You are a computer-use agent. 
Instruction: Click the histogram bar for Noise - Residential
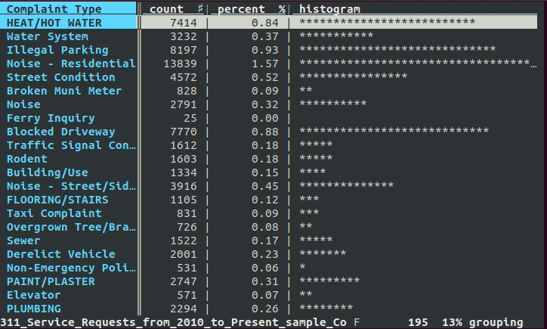pyautogui.click(x=418, y=63)
